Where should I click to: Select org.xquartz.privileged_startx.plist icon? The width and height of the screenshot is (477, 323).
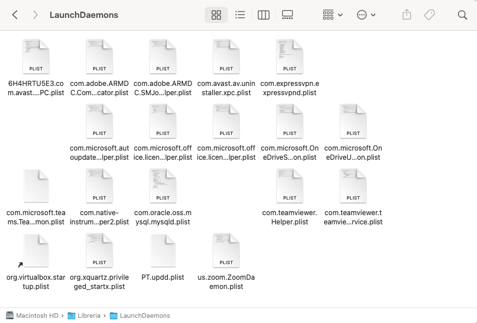pyautogui.click(x=99, y=250)
